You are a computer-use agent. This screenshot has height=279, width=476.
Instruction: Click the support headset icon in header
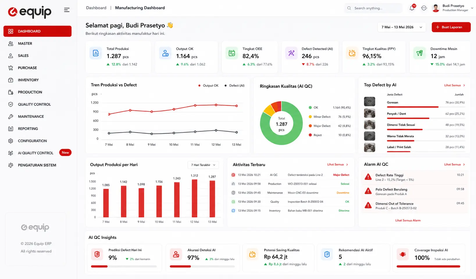pyautogui.click(x=424, y=8)
